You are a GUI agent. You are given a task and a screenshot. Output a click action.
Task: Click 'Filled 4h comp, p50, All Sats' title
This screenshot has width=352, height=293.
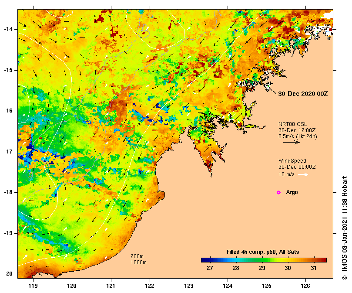coord(263,252)
